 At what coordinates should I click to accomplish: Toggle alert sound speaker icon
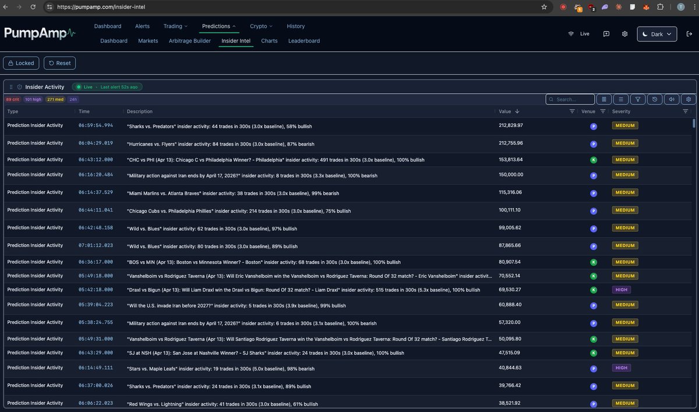coord(672,99)
